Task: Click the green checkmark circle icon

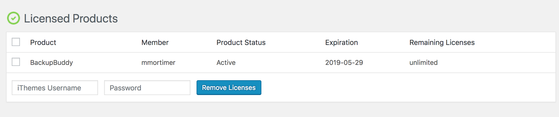Action: click(13, 18)
